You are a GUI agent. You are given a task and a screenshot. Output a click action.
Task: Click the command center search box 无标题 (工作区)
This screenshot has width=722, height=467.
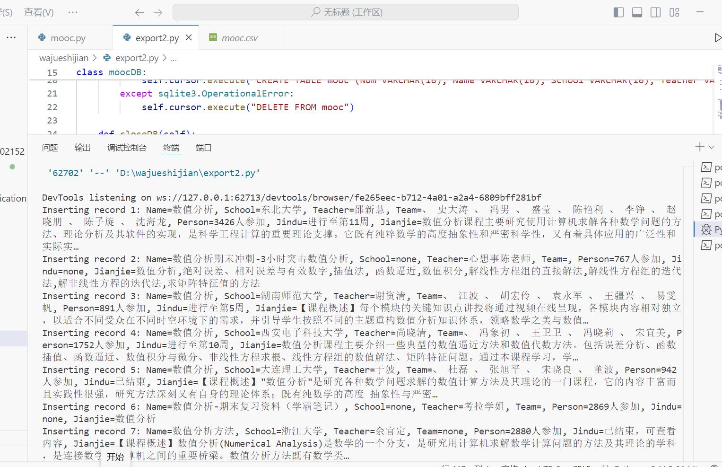coord(346,12)
